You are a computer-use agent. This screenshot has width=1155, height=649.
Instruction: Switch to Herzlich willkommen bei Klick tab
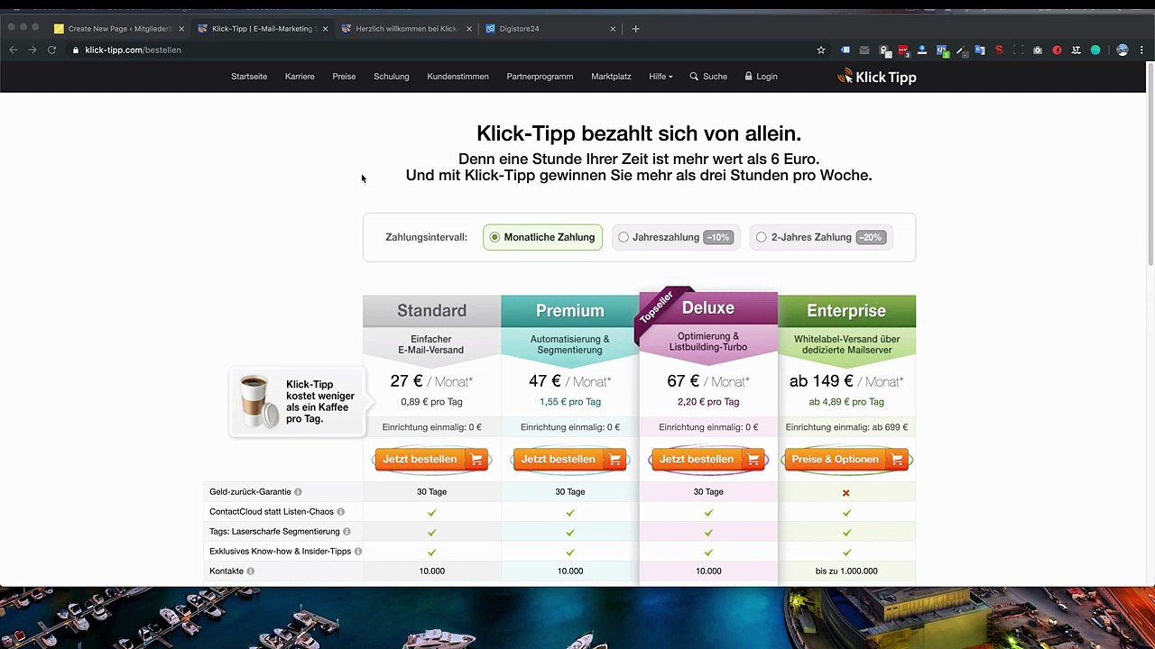point(406,29)
